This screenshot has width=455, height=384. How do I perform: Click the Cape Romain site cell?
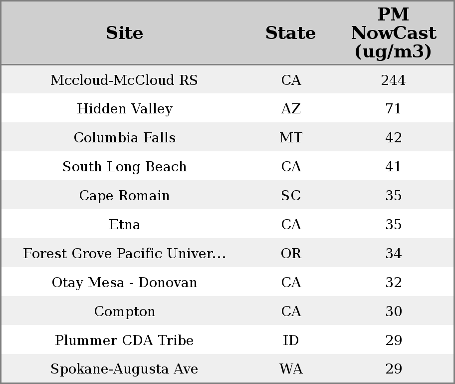pyautogui.click(x=124, y=196)
